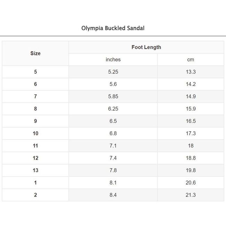This screenshot has height=226, width=226.
Task: Click the 6.5 inches value
Action: [x=113, y=121]
